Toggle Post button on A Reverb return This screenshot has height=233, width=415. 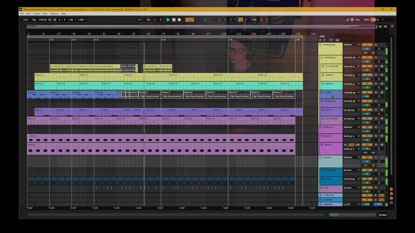382,195
